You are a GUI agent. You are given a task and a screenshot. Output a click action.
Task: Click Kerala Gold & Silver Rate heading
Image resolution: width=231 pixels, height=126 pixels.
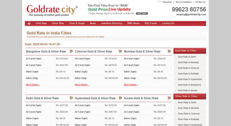pyautogui.click(x=141, y=98)
